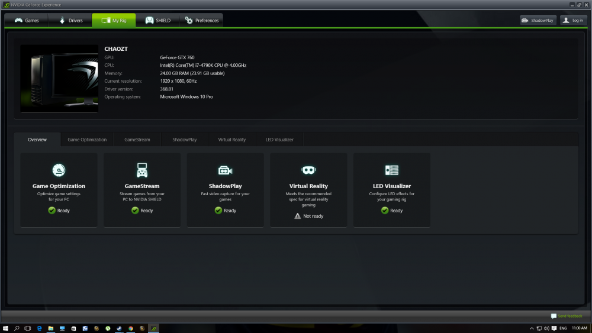The height and width of the screenshot is (333, 592).
Task: Open the volume tray icon
Action: pos(546,328)
